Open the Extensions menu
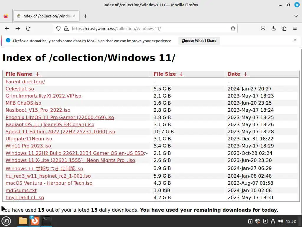 click(x=284, y=29)
